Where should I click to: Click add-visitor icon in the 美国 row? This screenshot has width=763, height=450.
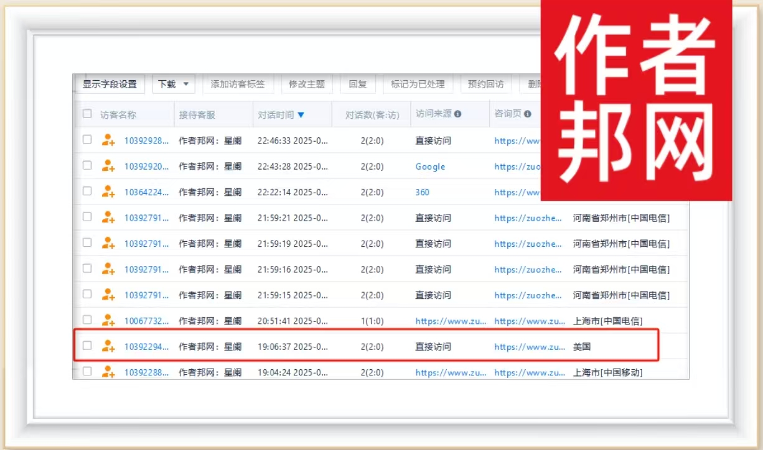point(108,347)
